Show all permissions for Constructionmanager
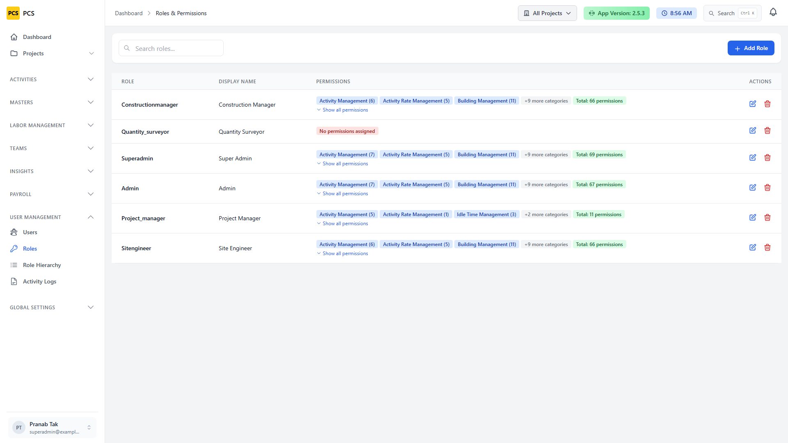The width and height of the screenshot is (788, 443). 342,110
